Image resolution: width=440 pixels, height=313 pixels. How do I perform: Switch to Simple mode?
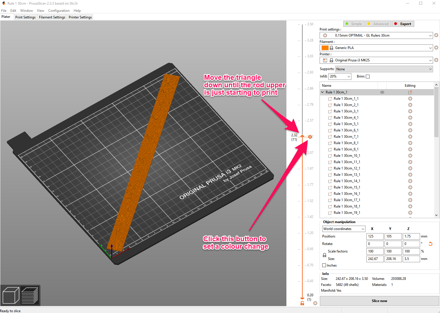[x=354, y=24]
